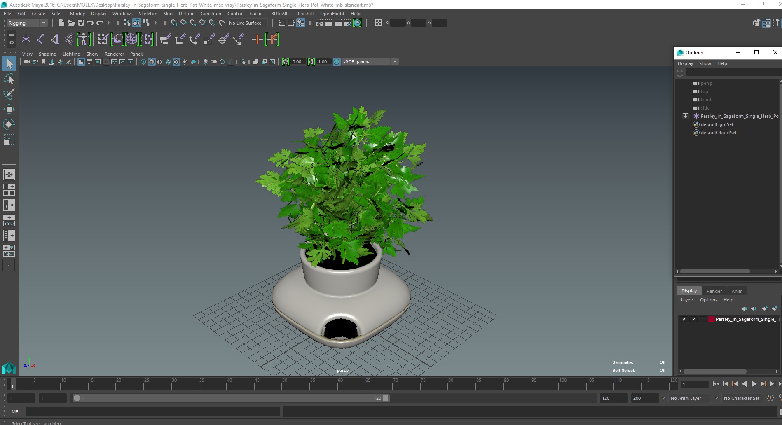
Task: Open the Rigging menu set dropdown
Action: click(x=27, y=23)
